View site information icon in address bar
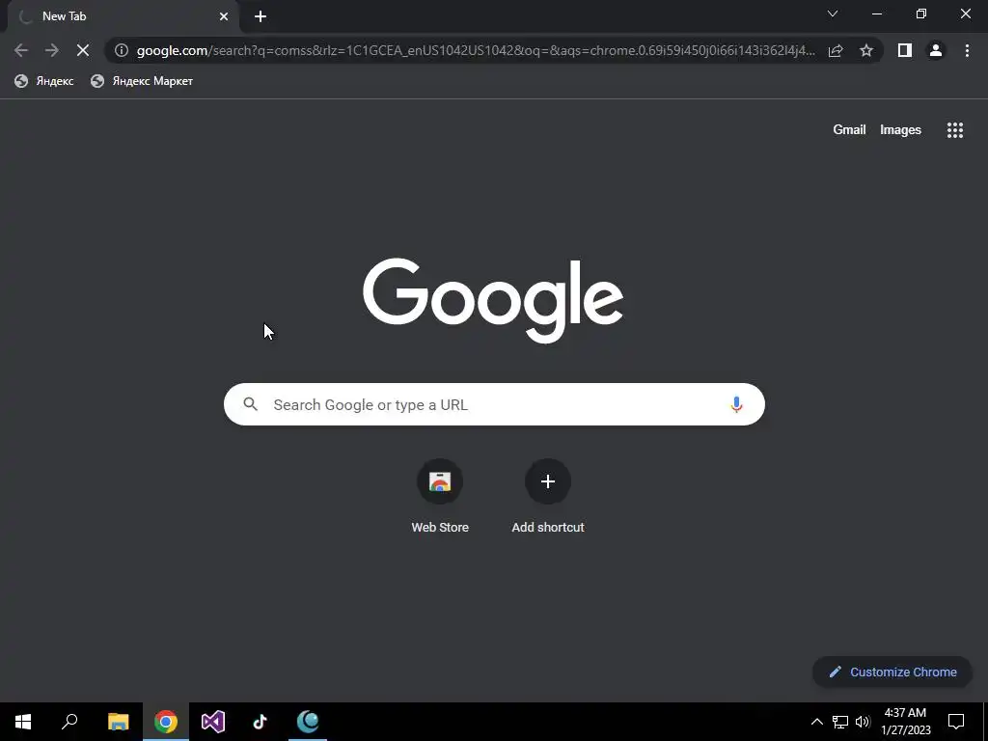 pos(122,50)
